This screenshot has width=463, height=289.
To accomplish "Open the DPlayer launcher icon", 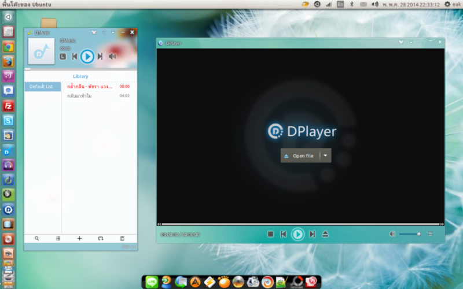I will click(8, 210).
